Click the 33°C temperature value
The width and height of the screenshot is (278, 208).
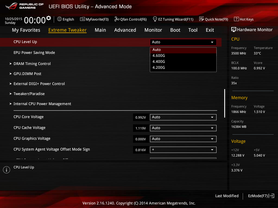[x=257, y=53]
